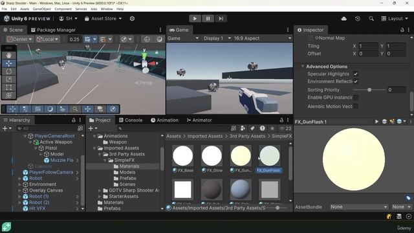The image size is (414, 233).
Task: Expand Robot in Hierarchy
Action: click(19, 179)
